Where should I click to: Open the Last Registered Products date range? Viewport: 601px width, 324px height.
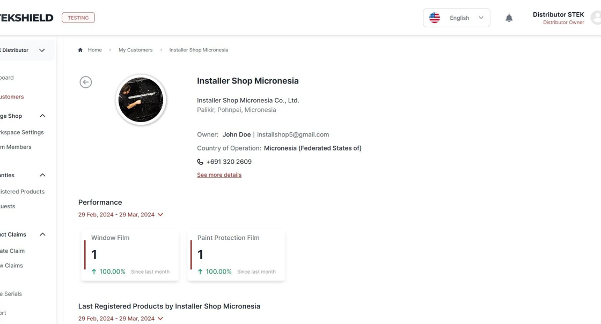120,319
